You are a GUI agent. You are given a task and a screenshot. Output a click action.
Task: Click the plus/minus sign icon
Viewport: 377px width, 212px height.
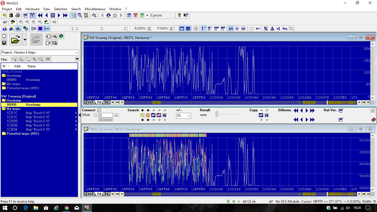[x=258, y=28]
